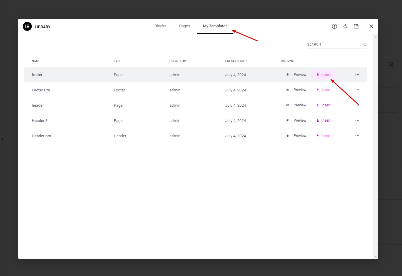This screenshot has width=402, height=276.
Task: Click the search magnifier icon
Action: [365, 45]
